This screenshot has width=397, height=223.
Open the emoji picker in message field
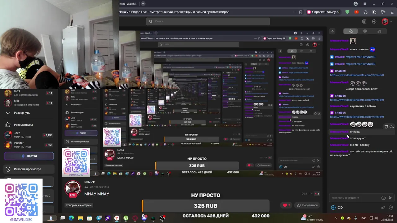coord(384,198)
